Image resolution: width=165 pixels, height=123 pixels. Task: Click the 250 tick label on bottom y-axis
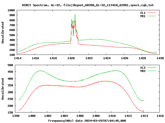[x=10, y=99]
